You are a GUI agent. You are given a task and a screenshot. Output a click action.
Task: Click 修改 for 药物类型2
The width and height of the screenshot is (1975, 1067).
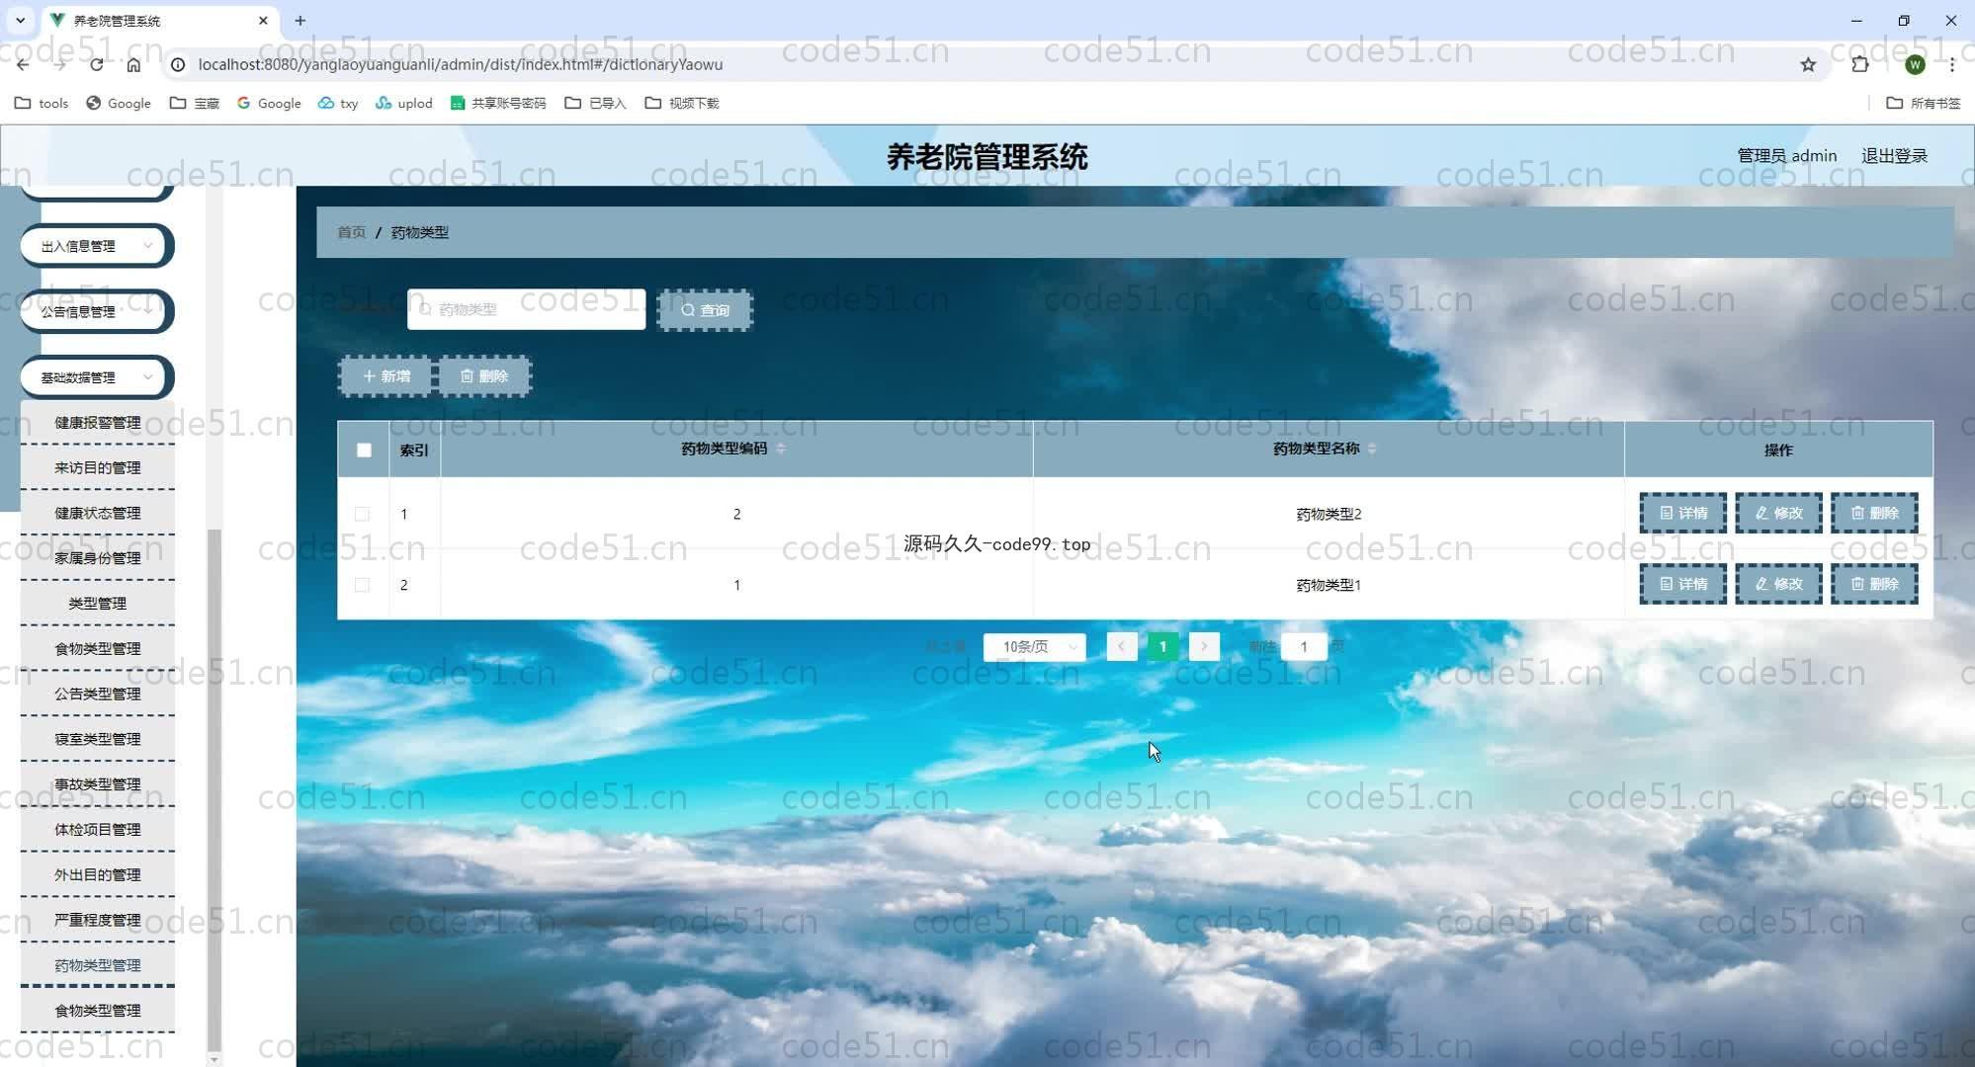[1778, 513]
